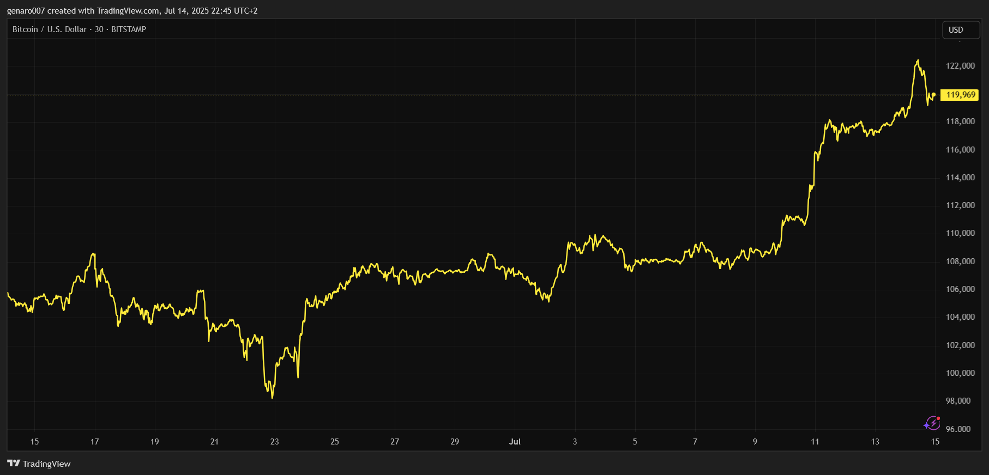This screenshot has height=475, width=989.
Task: Click the 118,000 price axis label
Action: tap(960, 121)
